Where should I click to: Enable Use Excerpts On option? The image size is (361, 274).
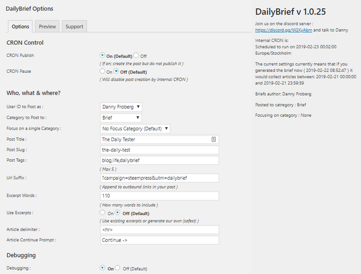coord(102,213)
